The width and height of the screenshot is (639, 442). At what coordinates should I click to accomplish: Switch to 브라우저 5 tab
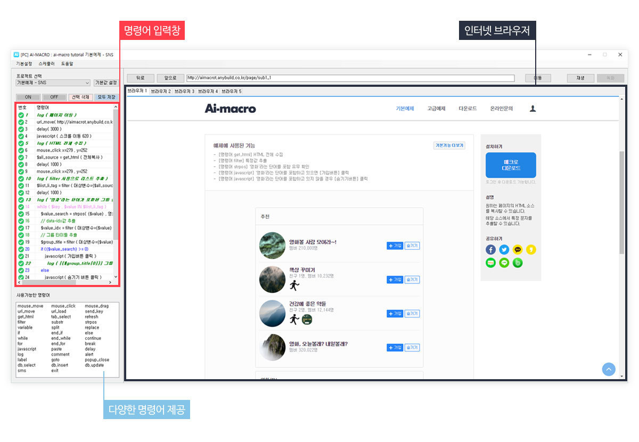coord(231,92)
